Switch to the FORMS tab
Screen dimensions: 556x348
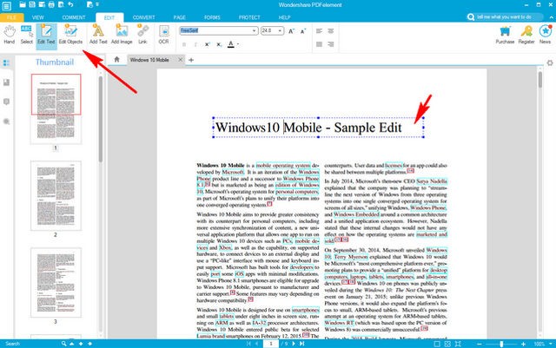coord(212,17)
